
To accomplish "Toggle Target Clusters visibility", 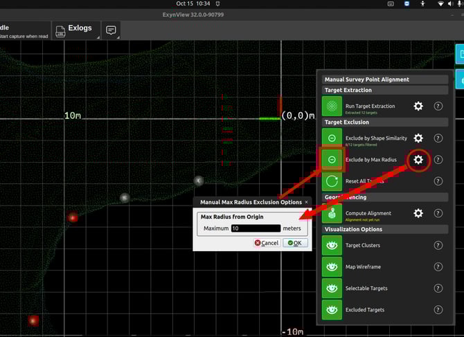I will [332, 245].
